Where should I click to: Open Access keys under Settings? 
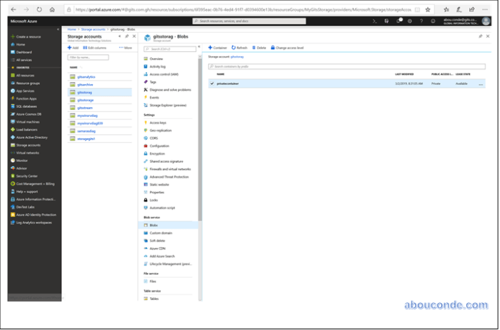[x=158, y=122]
